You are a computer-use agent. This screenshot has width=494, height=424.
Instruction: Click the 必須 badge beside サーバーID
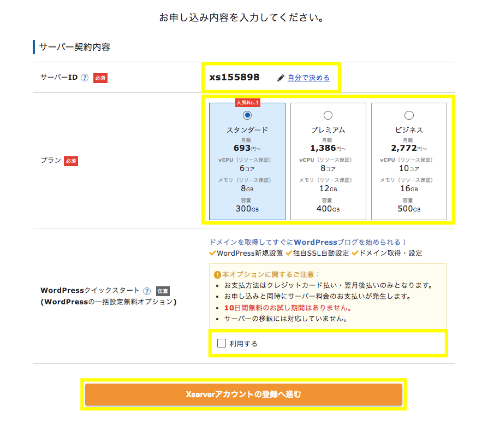100,78
